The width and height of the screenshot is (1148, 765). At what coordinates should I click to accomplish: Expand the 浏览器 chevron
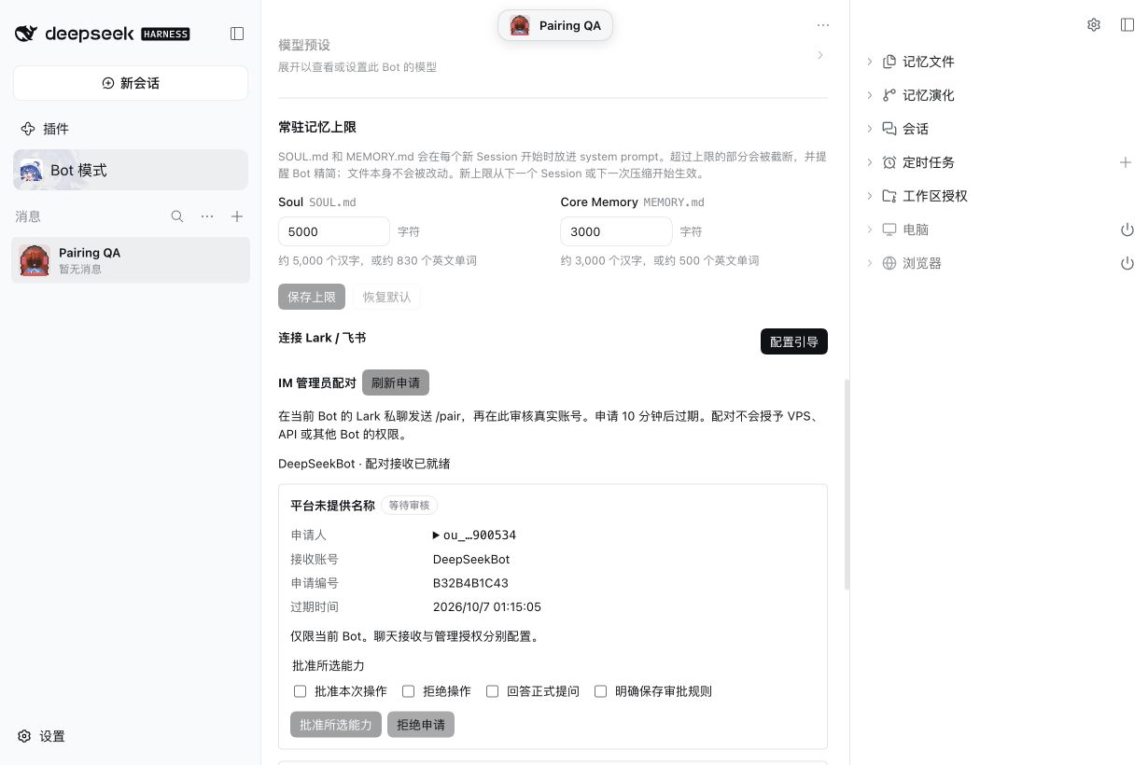(870, 263)
